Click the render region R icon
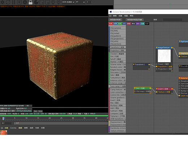 (19, 2)
